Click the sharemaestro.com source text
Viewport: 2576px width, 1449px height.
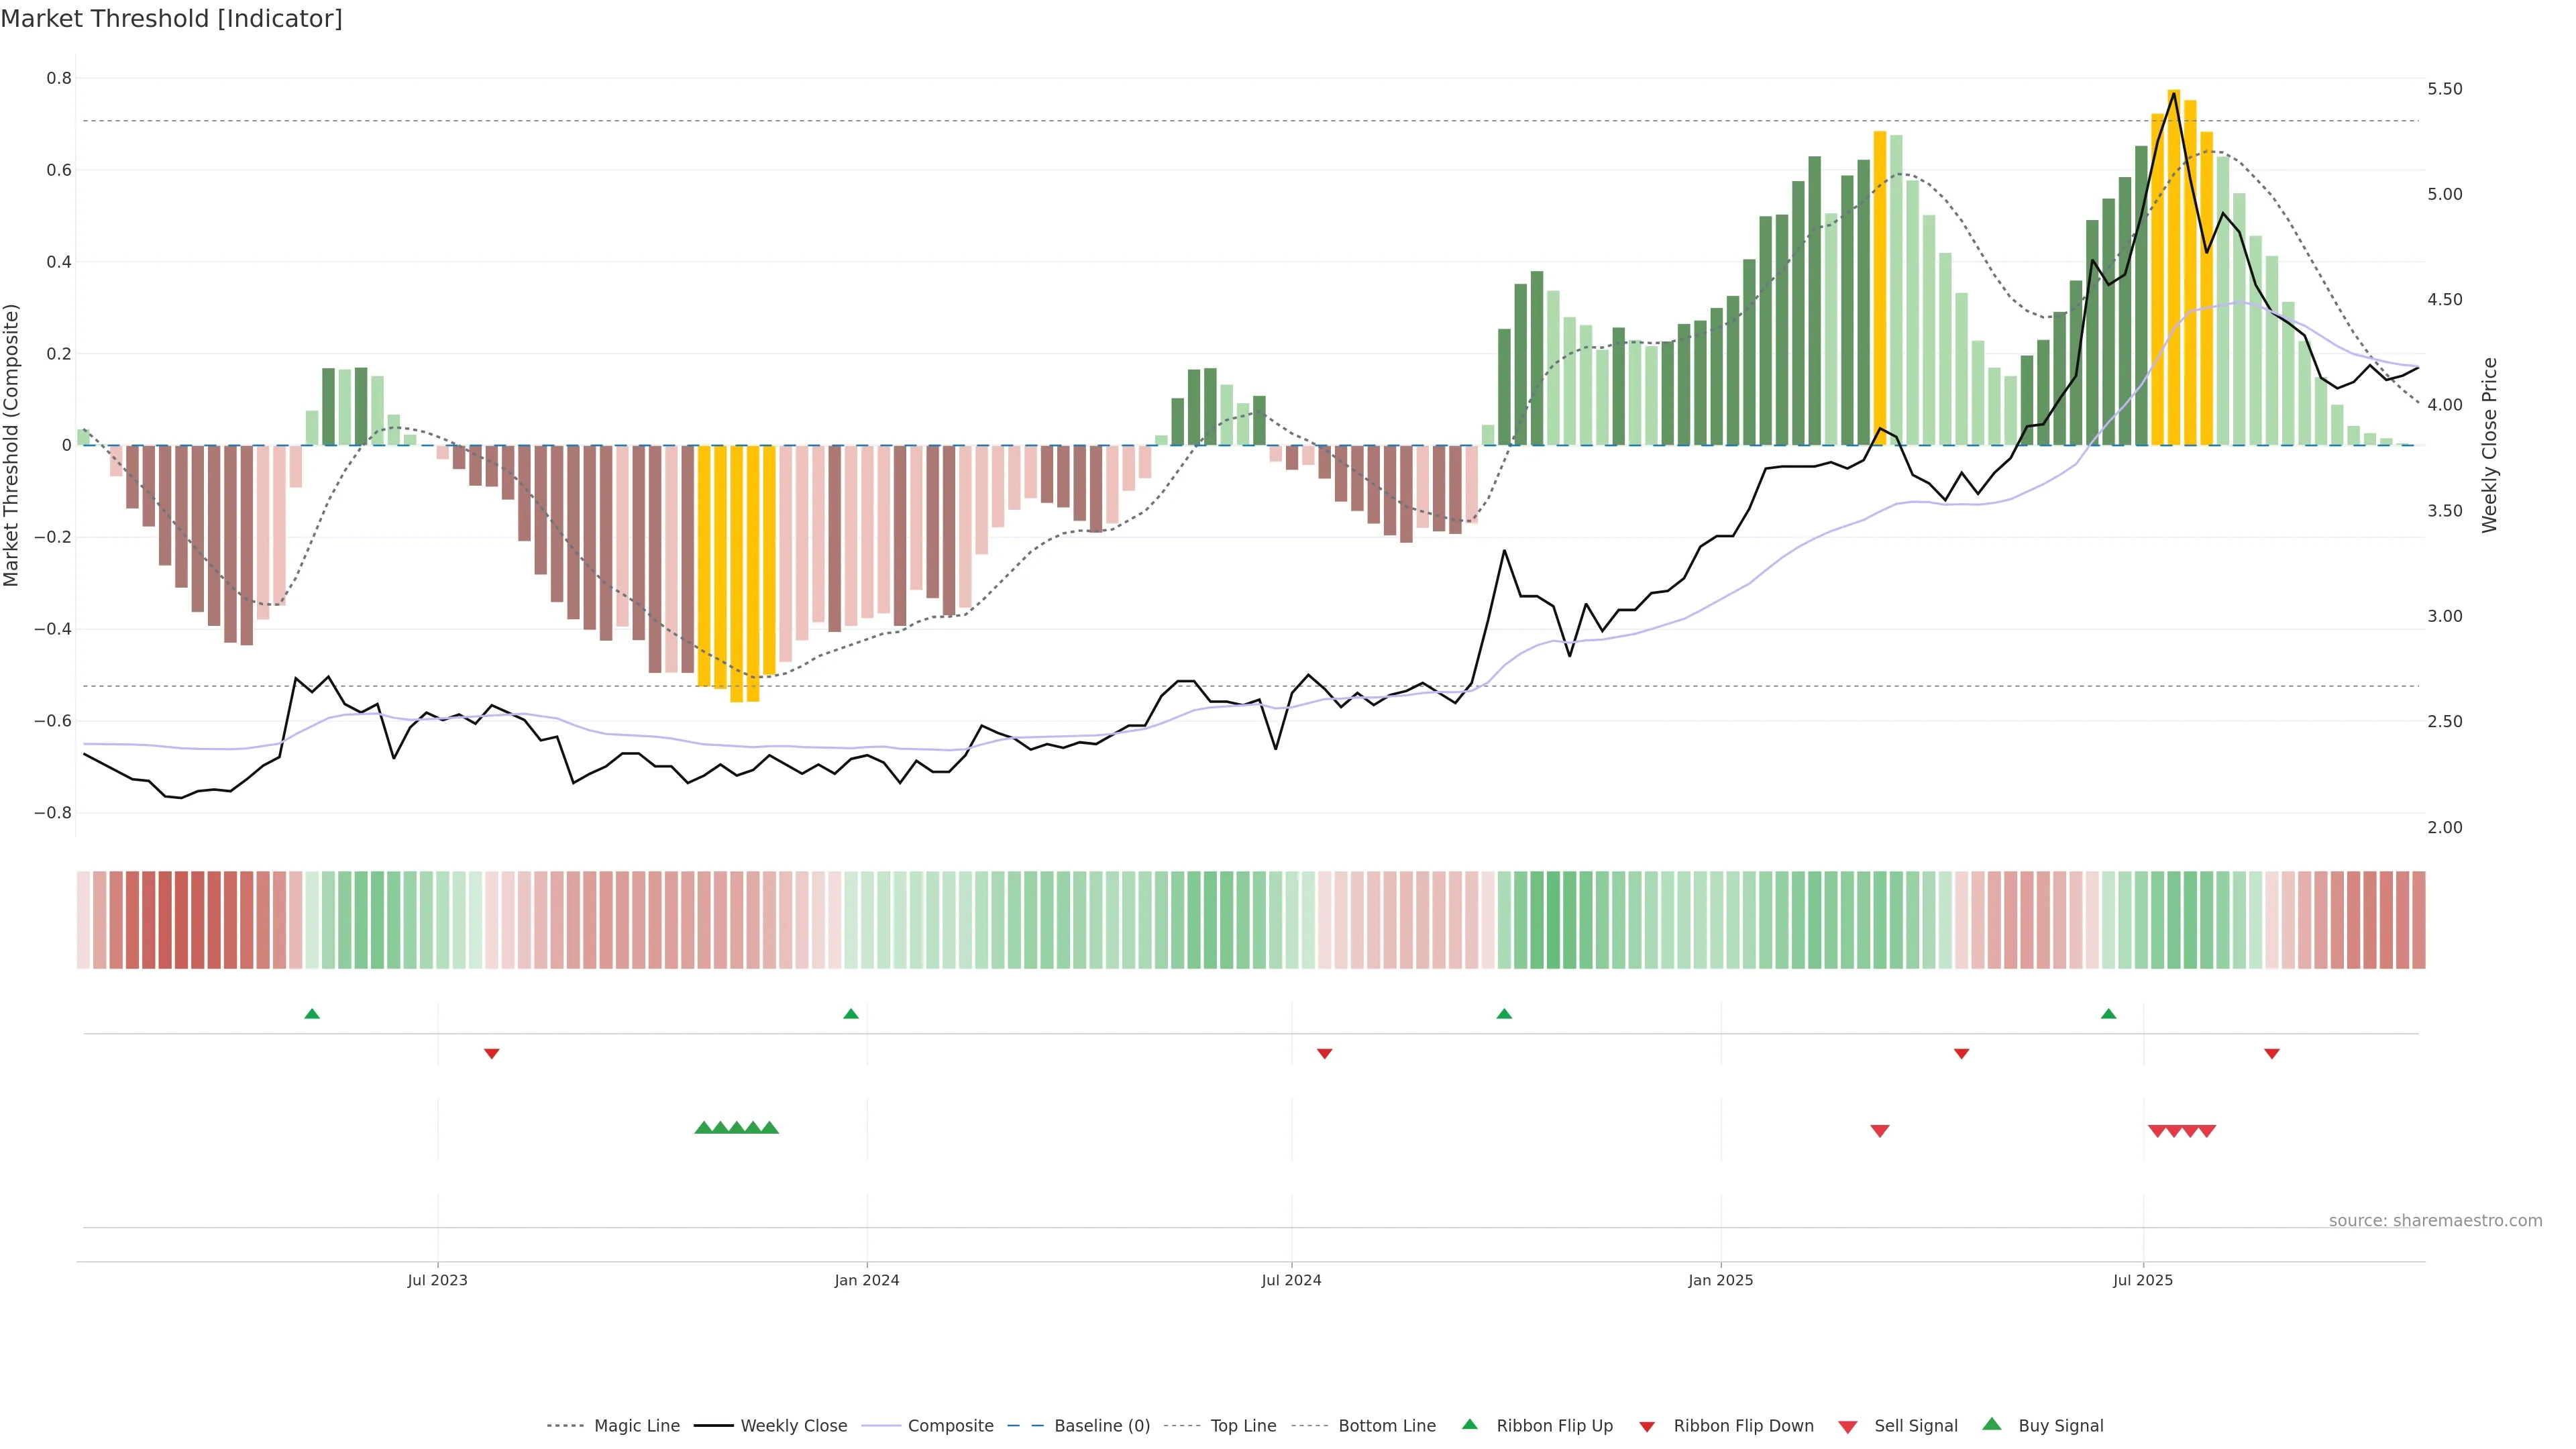[2435, 1220]
